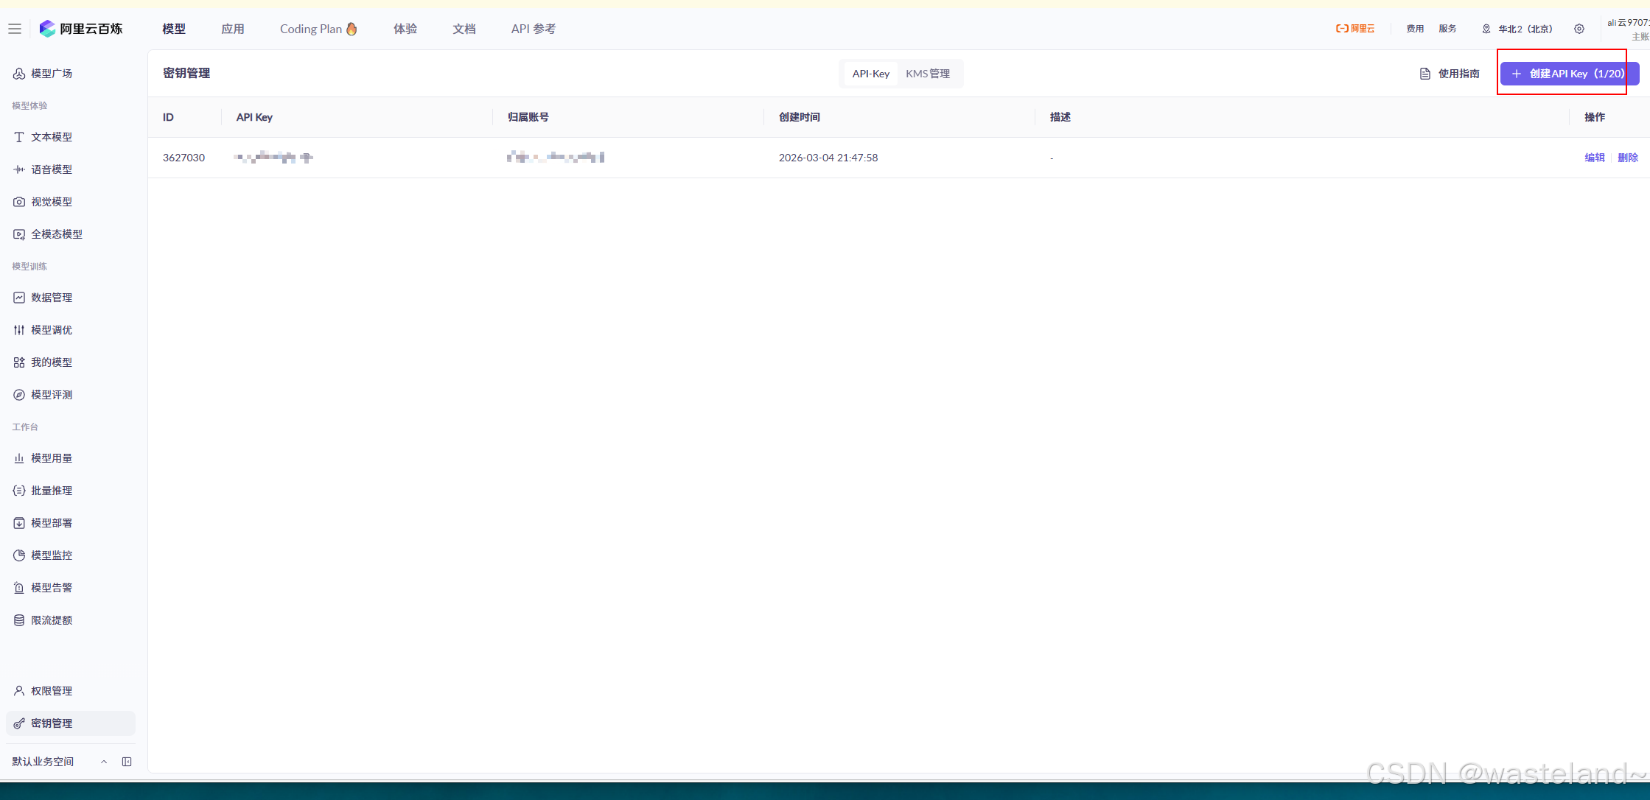The width and height of the screenshot is (1650, 800).
Task: Open the 语音模型 section
Action: (x=52, y=169)
